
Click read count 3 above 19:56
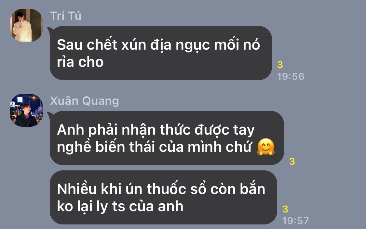tap(280, 65)
